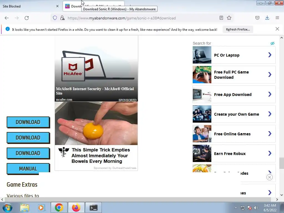Toggle reader view icon in address bar
284x213 pixels.
point(221,18)
